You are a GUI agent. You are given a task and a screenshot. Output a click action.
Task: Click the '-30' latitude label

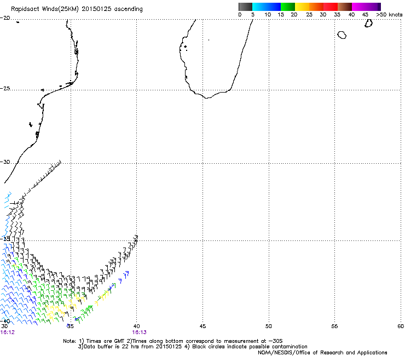click(5, 162)
